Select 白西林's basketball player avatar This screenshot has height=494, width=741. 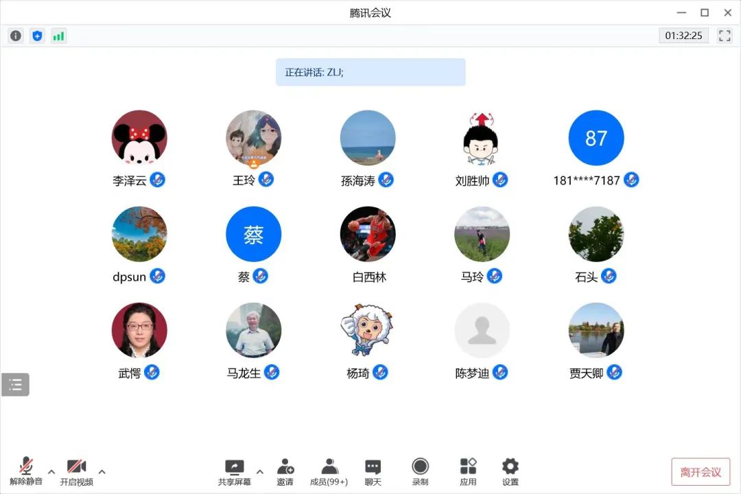[368, 234]
